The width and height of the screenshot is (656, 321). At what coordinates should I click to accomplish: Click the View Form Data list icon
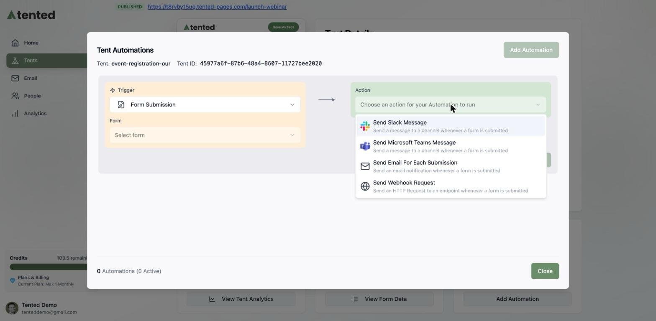[x=355, y=299]
